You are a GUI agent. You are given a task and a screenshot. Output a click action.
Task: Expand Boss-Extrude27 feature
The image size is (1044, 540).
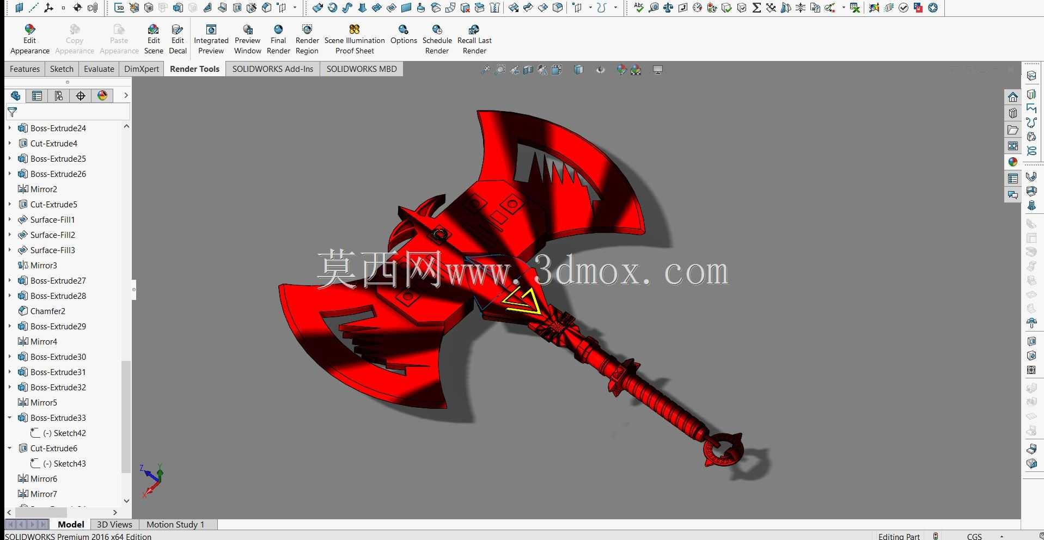[10, 280]
